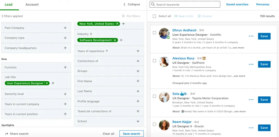279x137 pixels.
Task: Open more options for Reem Najjar
Action: 251,128
